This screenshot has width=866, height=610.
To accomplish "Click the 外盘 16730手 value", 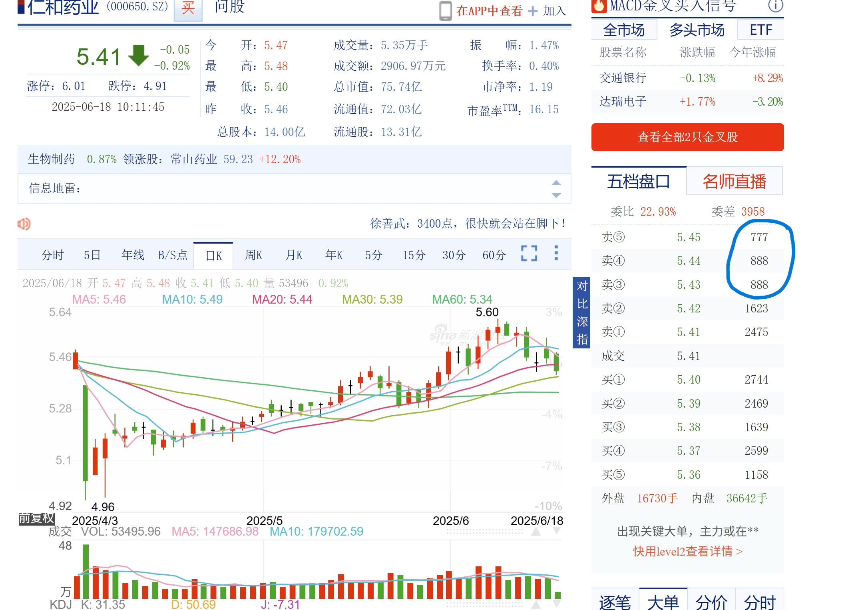I will 657,498.
